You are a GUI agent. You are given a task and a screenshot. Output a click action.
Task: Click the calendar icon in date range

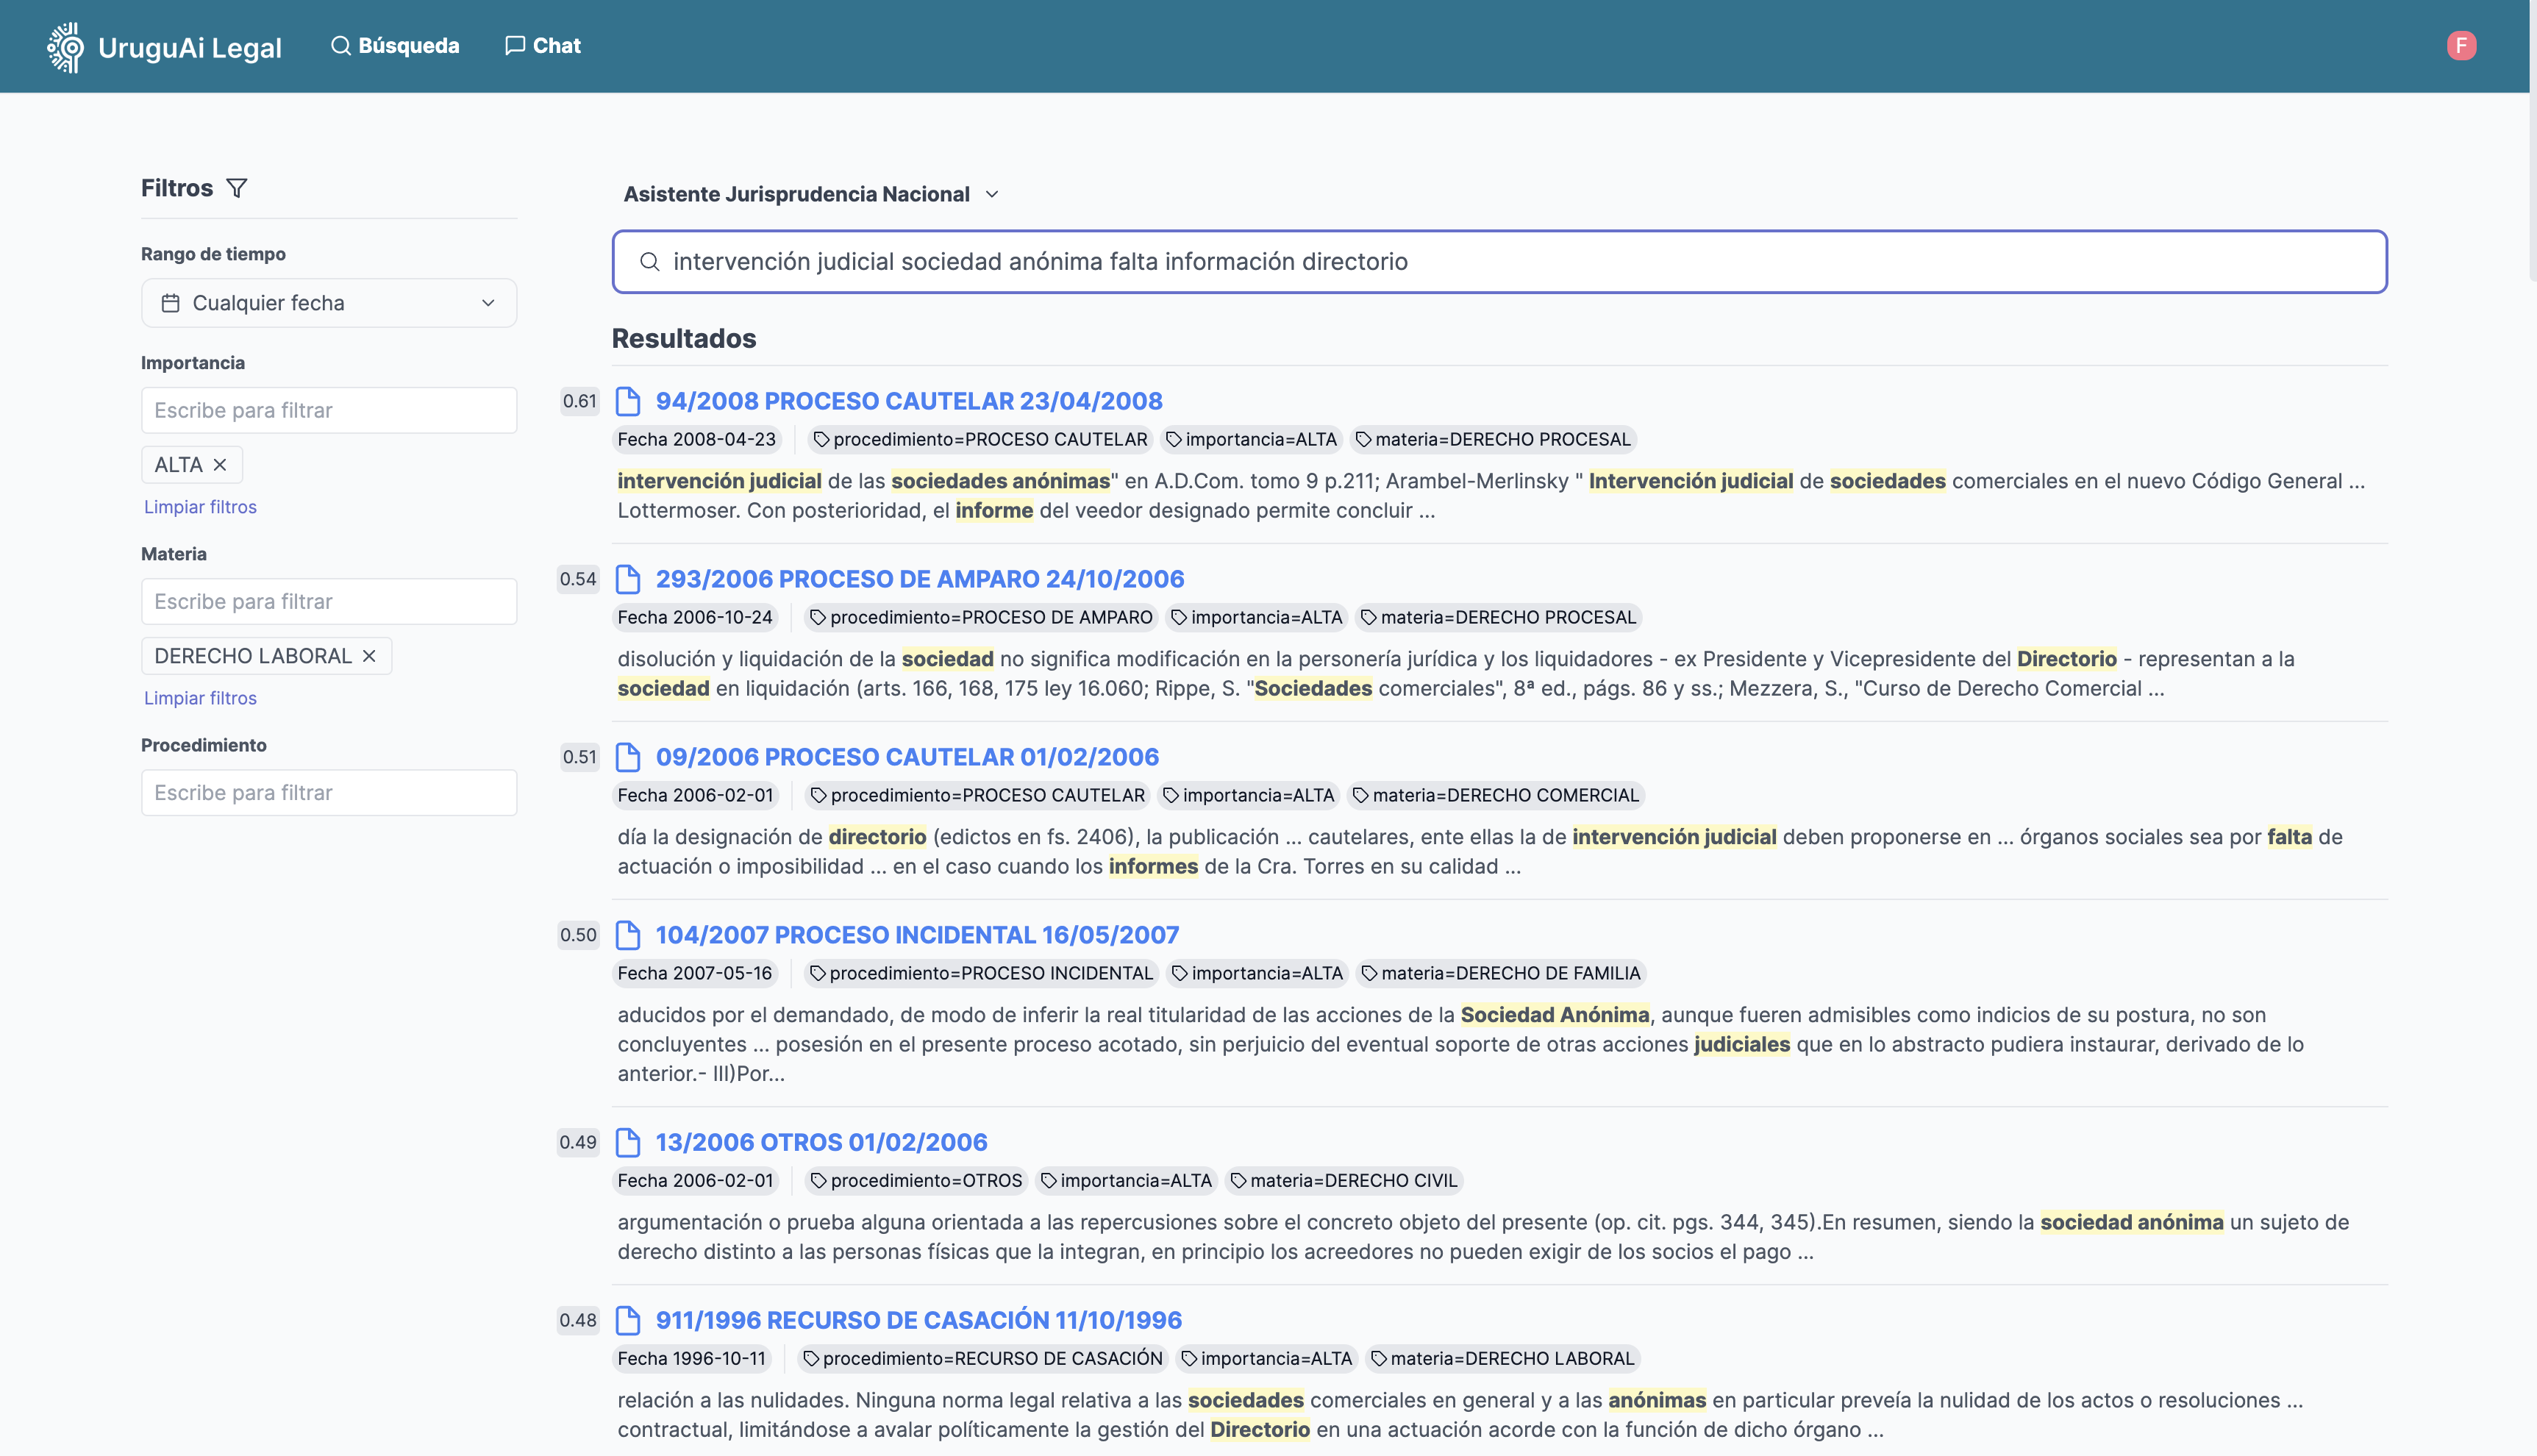[171, 303]
